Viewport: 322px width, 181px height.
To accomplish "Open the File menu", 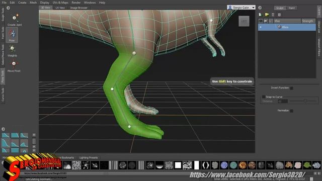I will (x=4, y=3).
